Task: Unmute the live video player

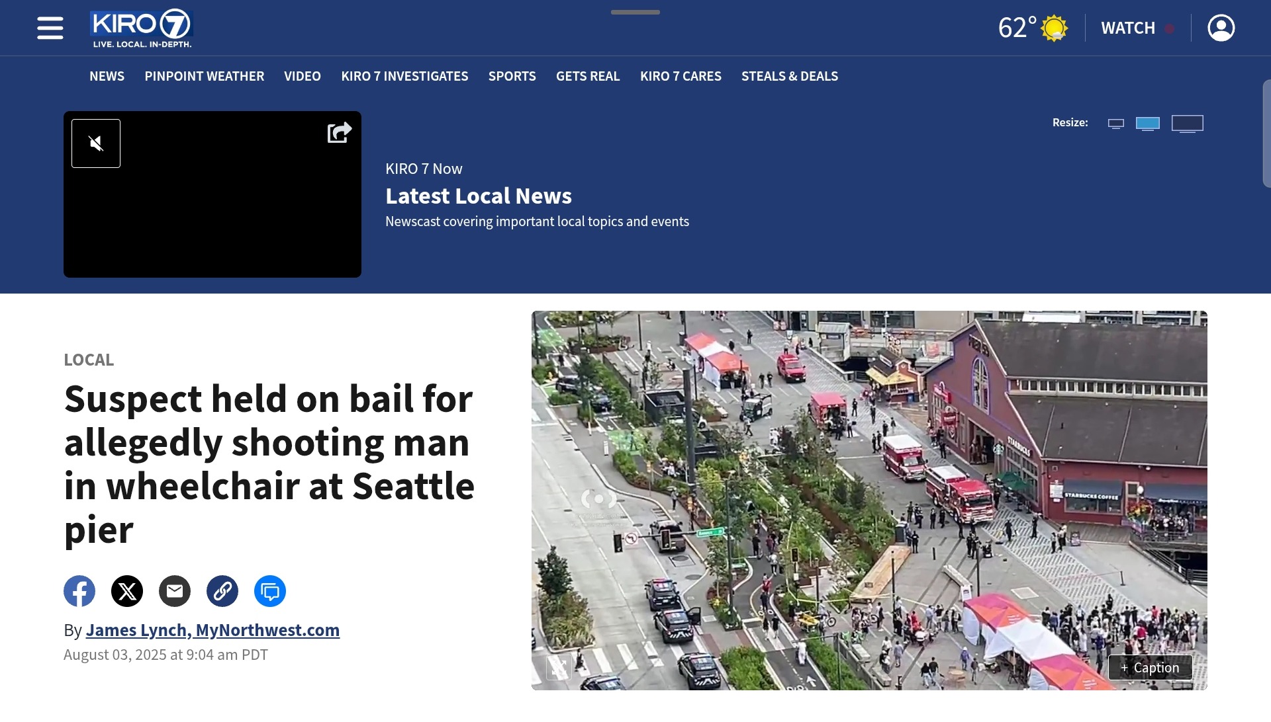Action: (96, 143)
